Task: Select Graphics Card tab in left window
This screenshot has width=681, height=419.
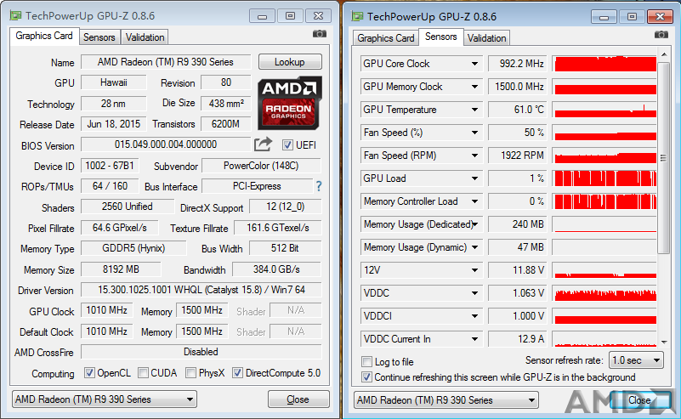Action: tap(44, 36)
